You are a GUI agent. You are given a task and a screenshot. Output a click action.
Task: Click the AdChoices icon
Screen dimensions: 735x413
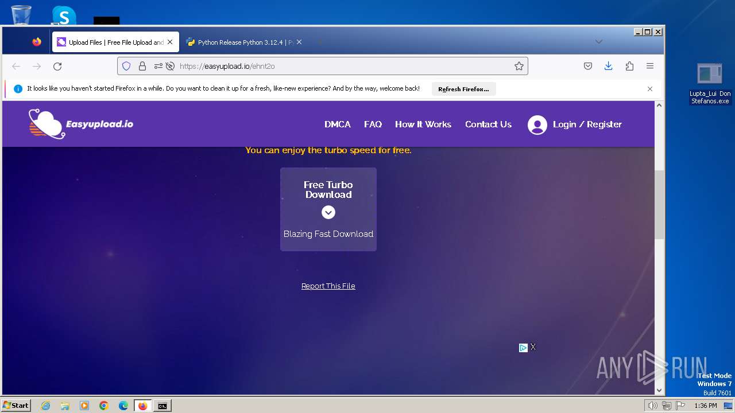523,348
